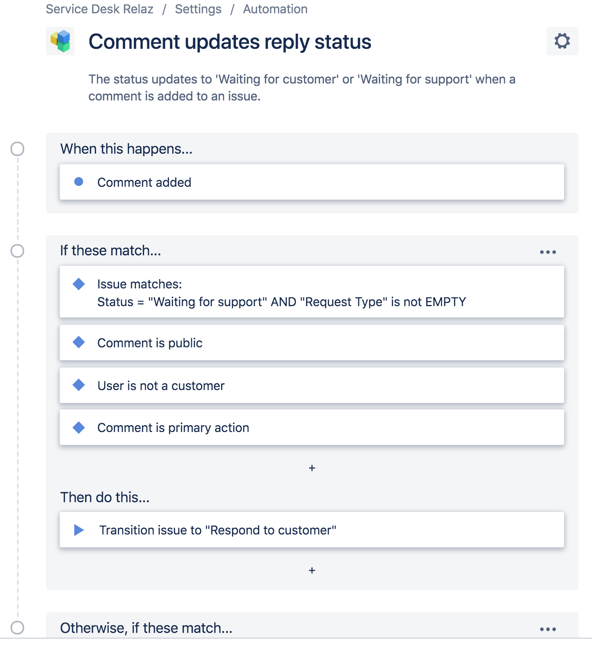The width and height of the screenshot is (592, 645).
Task: Go to Service Desk Relaz breadcrumb
Action: [100, 9]
